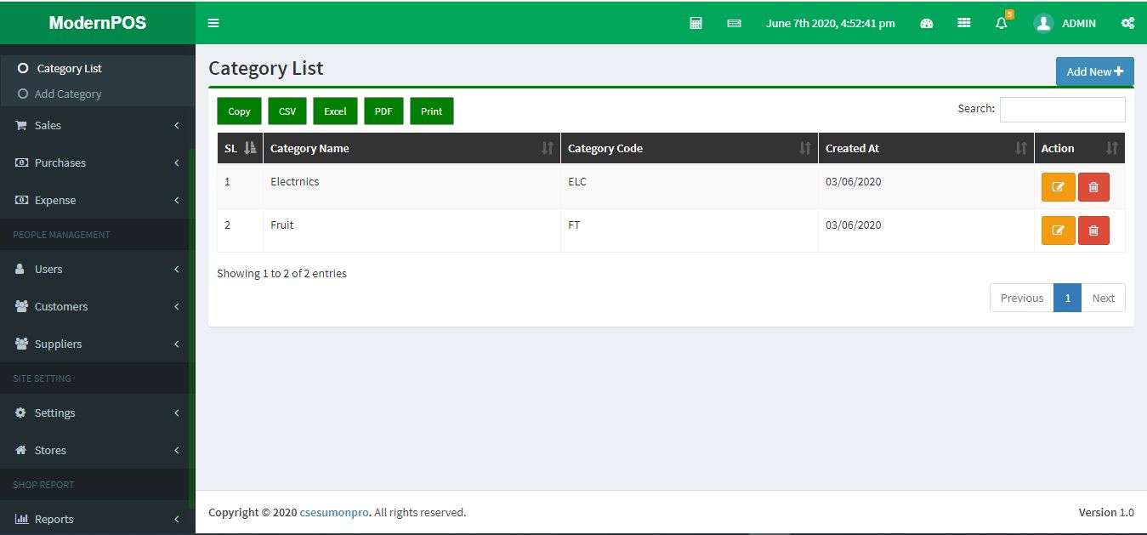Click the Customers group icon in sidebar
Image resolution: width=1147 pixels, height=535 pixels.
click(21, 306)
